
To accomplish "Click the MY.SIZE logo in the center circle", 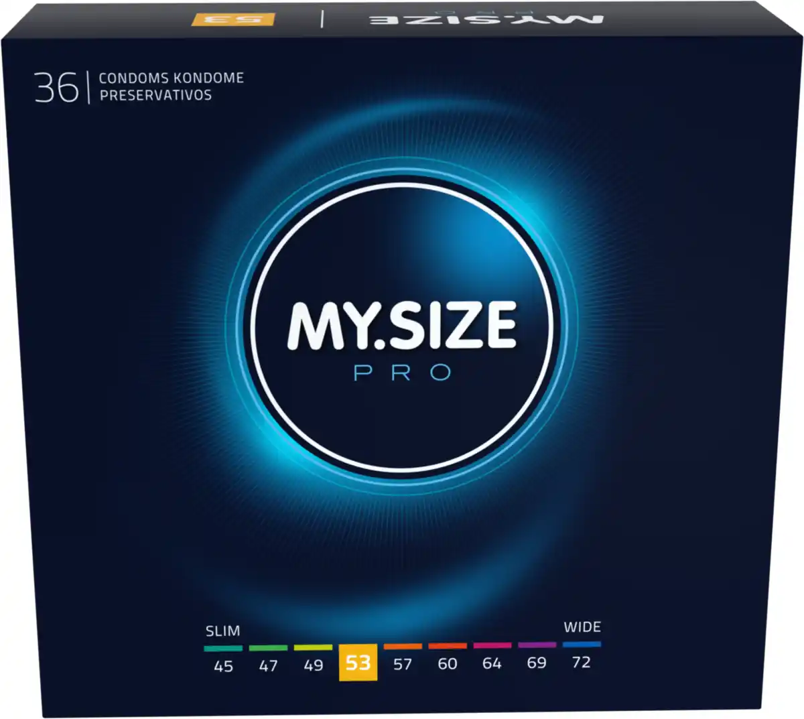I will point(402,326).
